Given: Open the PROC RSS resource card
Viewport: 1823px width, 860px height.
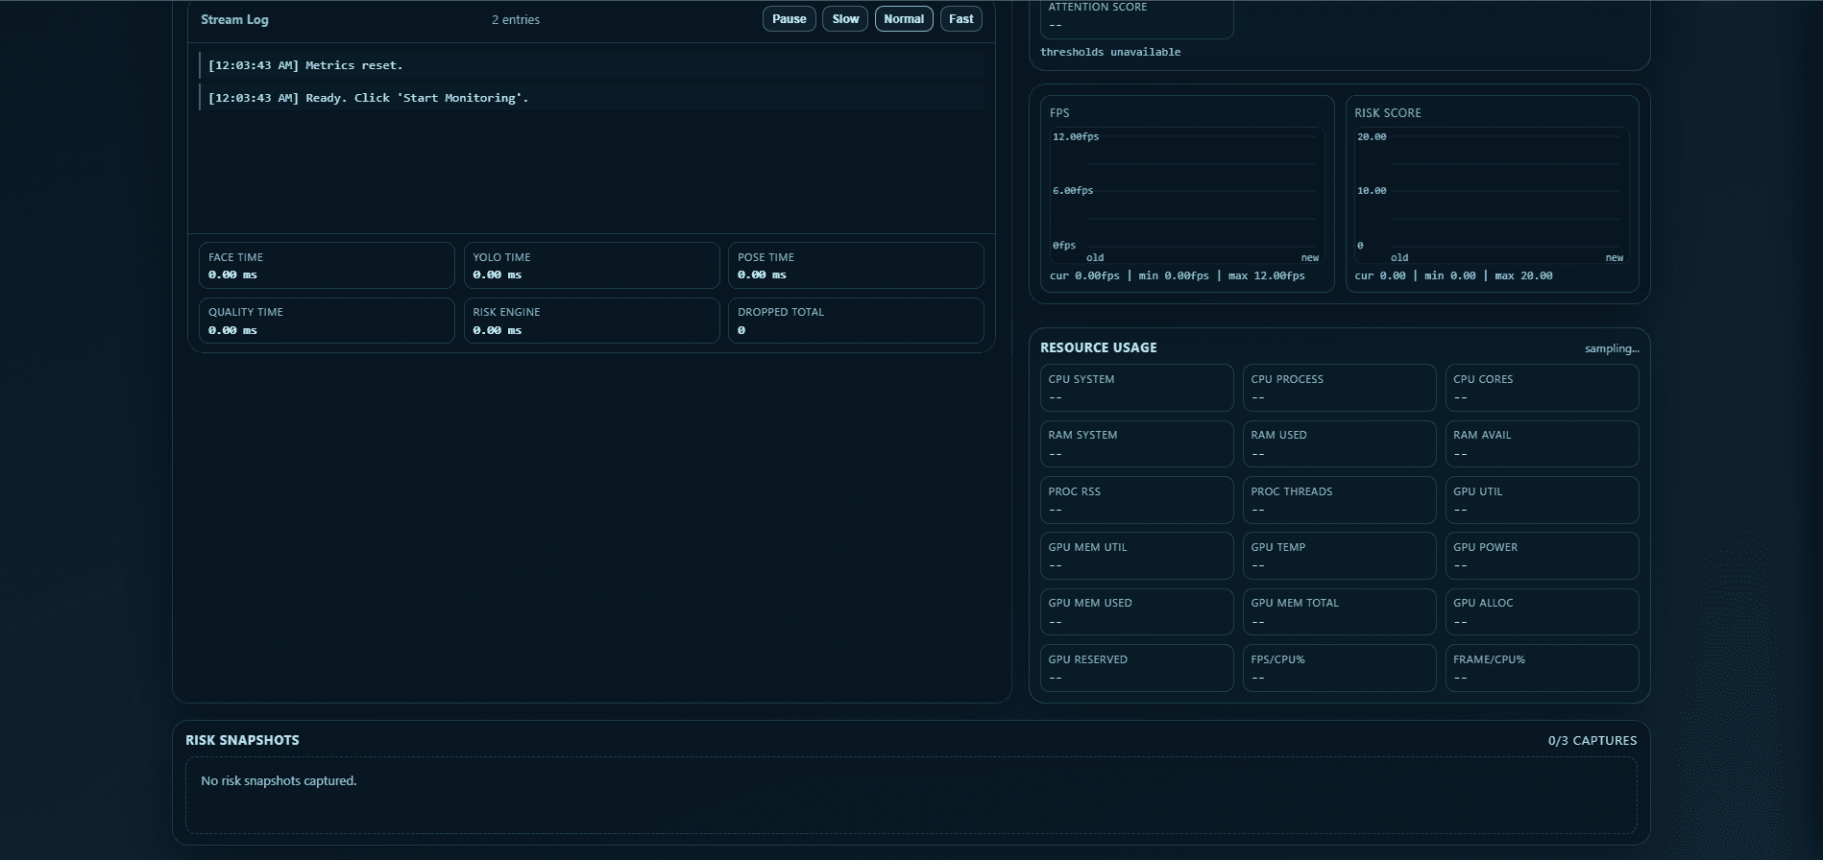Looking at the screenshot, I should [1137, 500].
